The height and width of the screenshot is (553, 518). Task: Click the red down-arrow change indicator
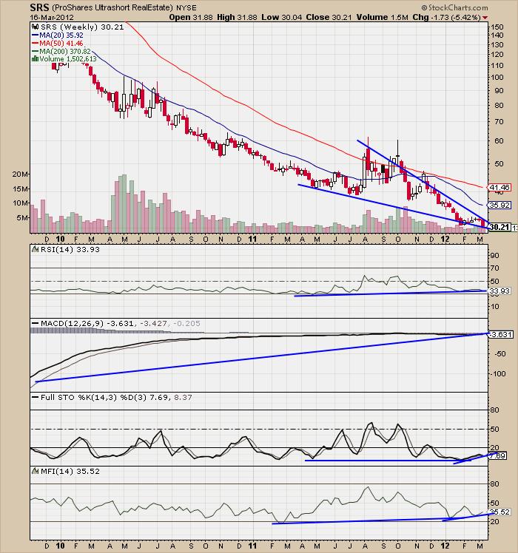(485, 18)
